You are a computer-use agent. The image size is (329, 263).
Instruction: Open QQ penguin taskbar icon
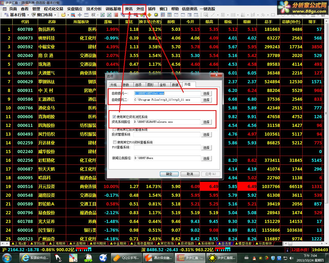click(x=88, y=258)
